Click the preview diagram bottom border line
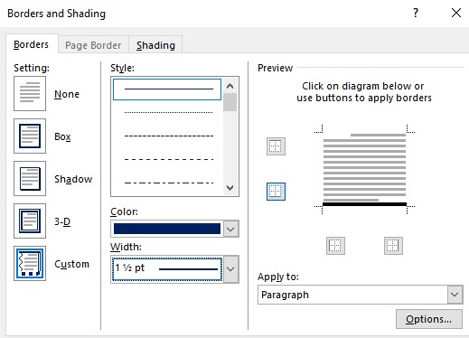The width and height of the screenshot is (469, 338). (364, 204)
